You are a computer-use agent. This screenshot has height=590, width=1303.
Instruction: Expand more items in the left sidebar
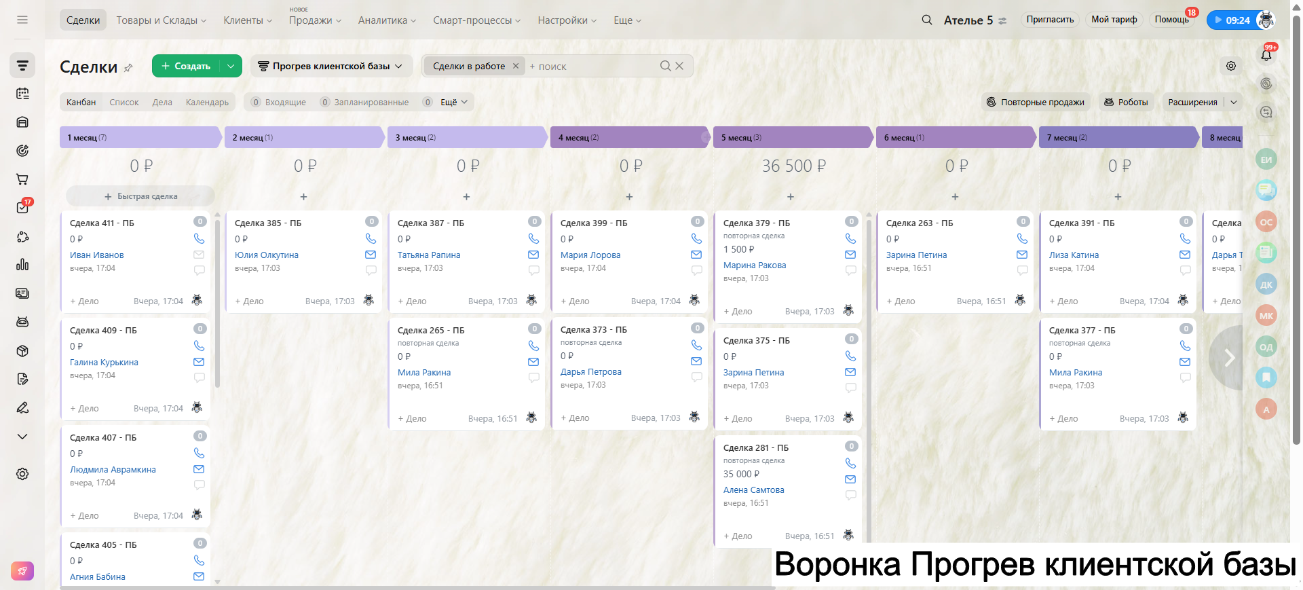[22, 437]
